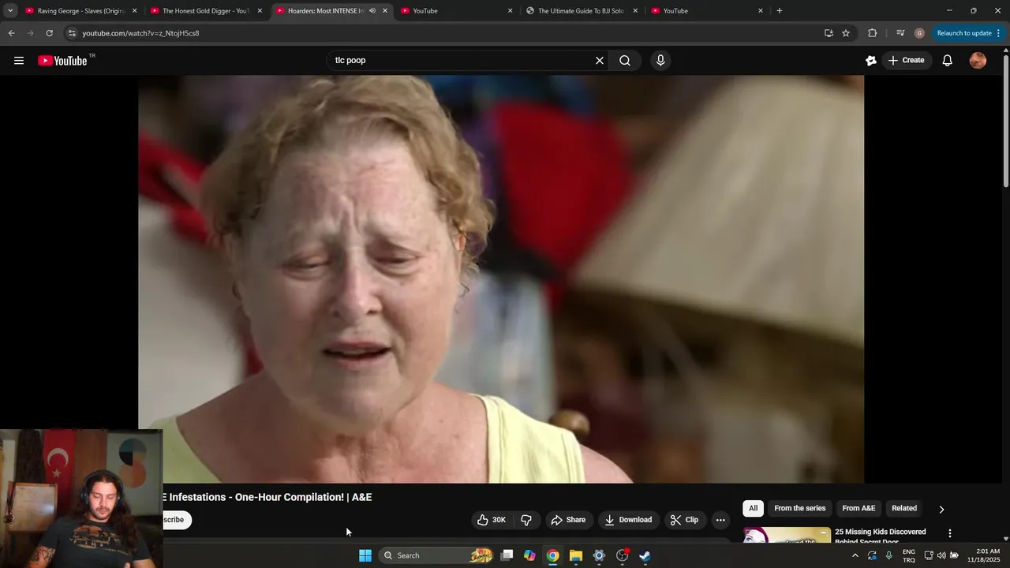Run the search with the magnifier button
The width and height of the screenshot is (1010, 568).
point(625,61)
